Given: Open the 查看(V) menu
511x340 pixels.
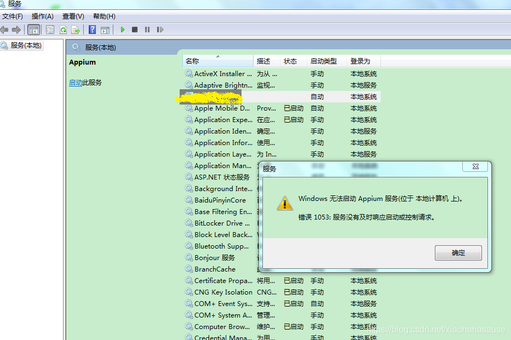Looking at the screenshot, I should (73, 16).
